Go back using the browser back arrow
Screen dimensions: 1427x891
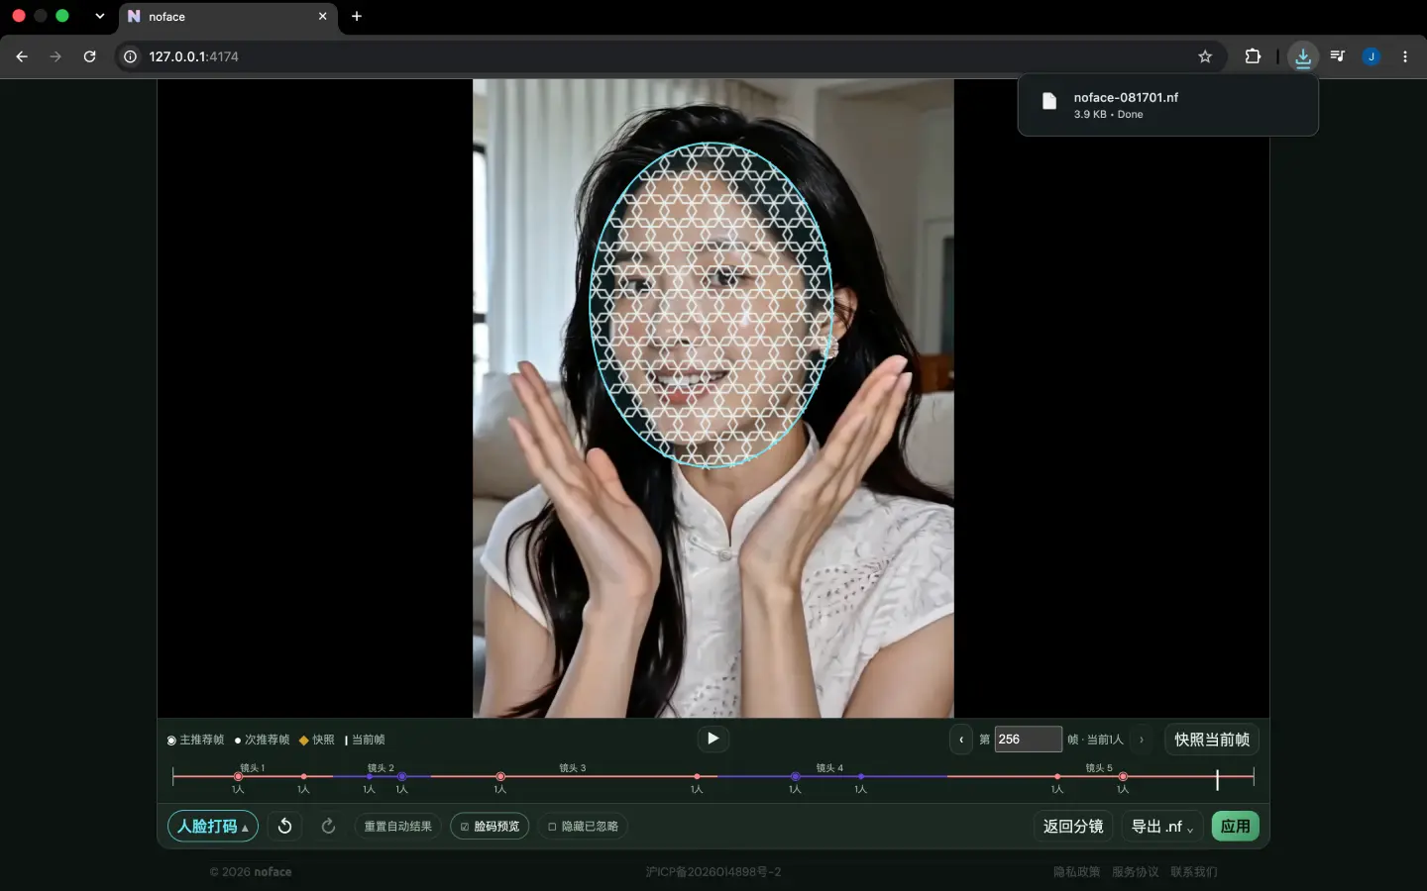(22, 56)
